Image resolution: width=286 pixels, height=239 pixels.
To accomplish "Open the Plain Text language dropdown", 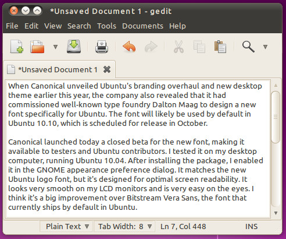I will tap(67, 226).
